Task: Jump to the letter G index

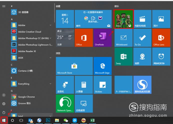Action: [x=12, y=91]
